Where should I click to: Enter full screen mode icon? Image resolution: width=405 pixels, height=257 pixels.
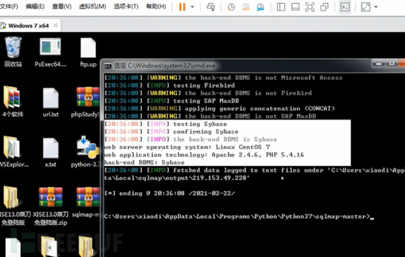coord(310,7)
